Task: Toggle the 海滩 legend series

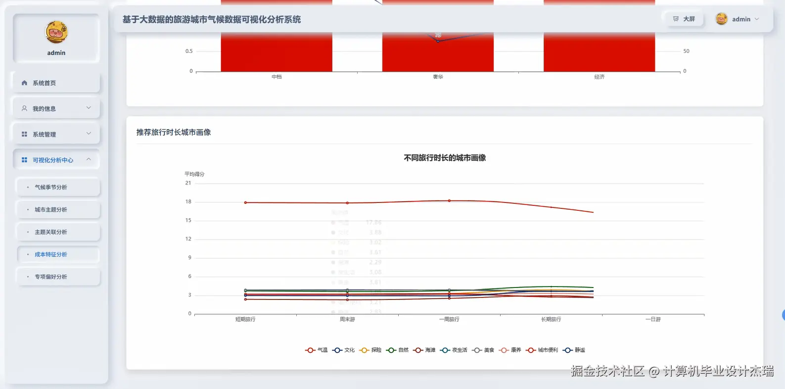Action: pos(424,350)
